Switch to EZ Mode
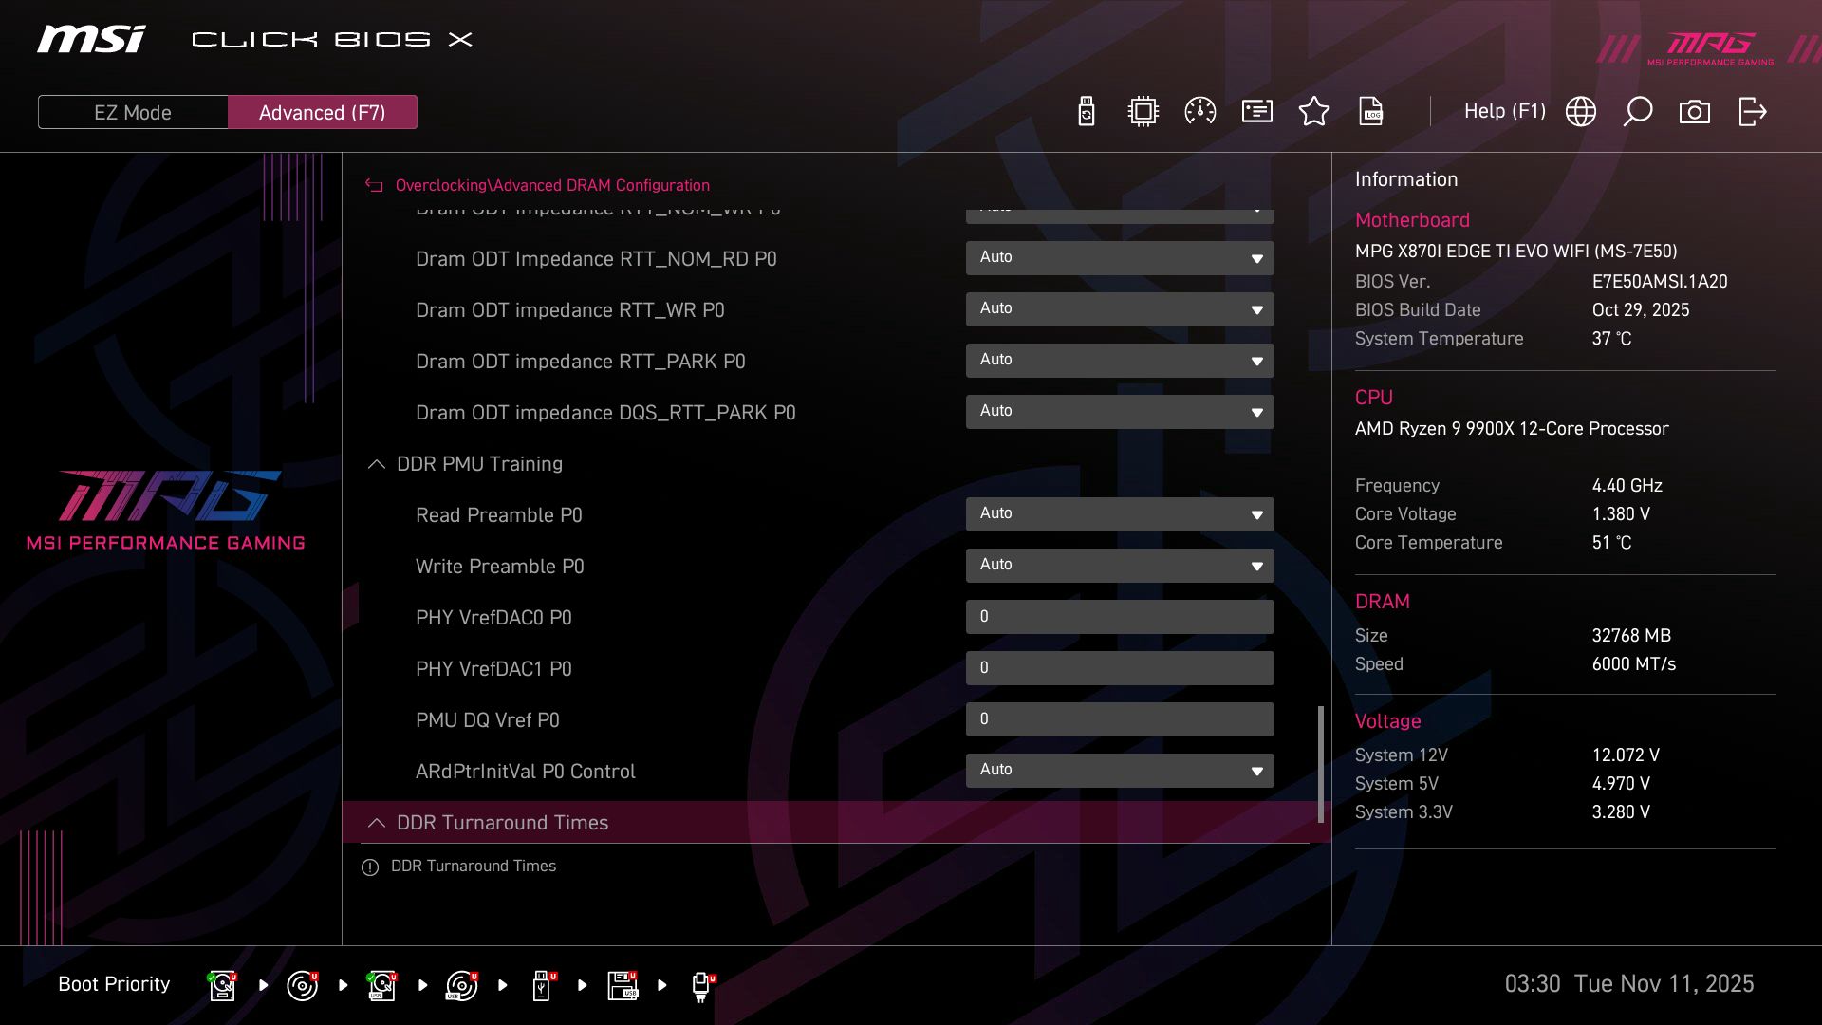Viewport: 1822px width, 1025px height. [x=132, y=111]
